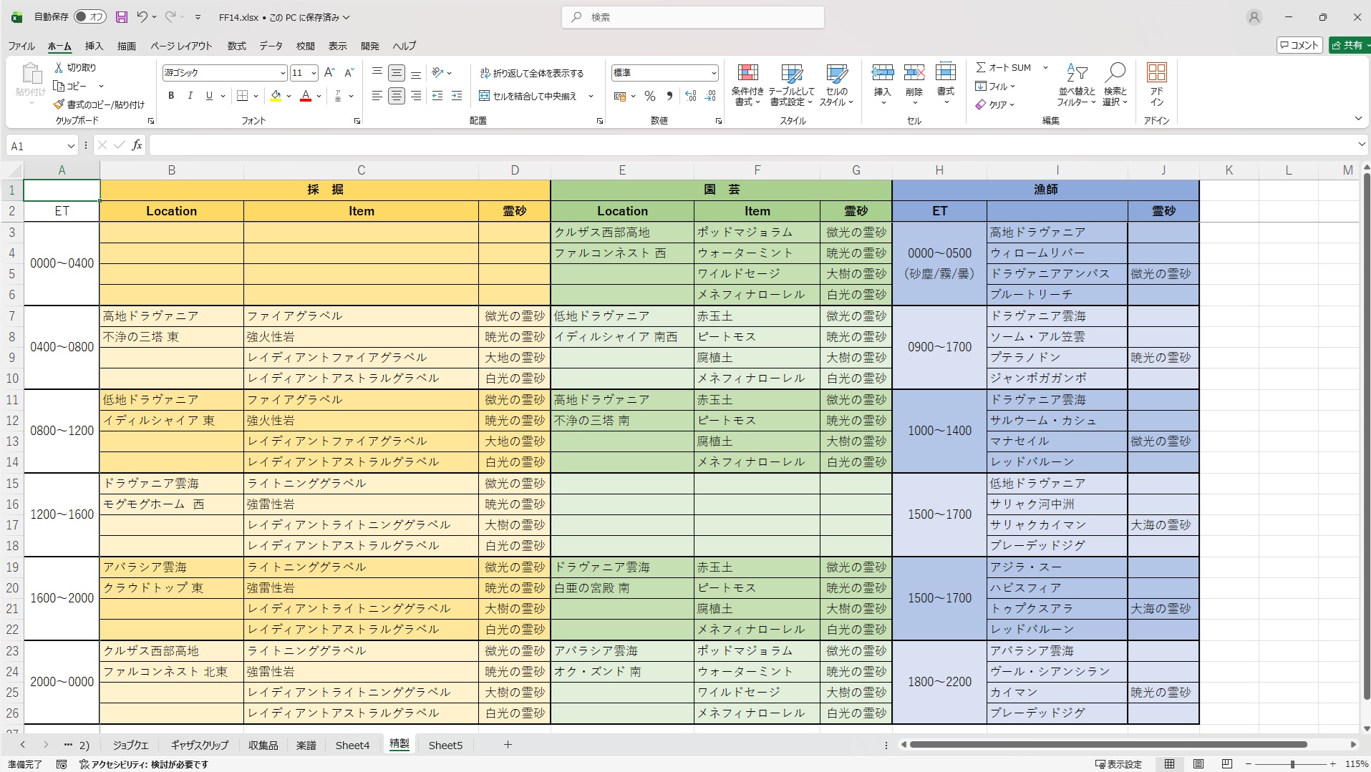Align cell text to the left
Viewport: 1371px width, 772px height.
377,96
